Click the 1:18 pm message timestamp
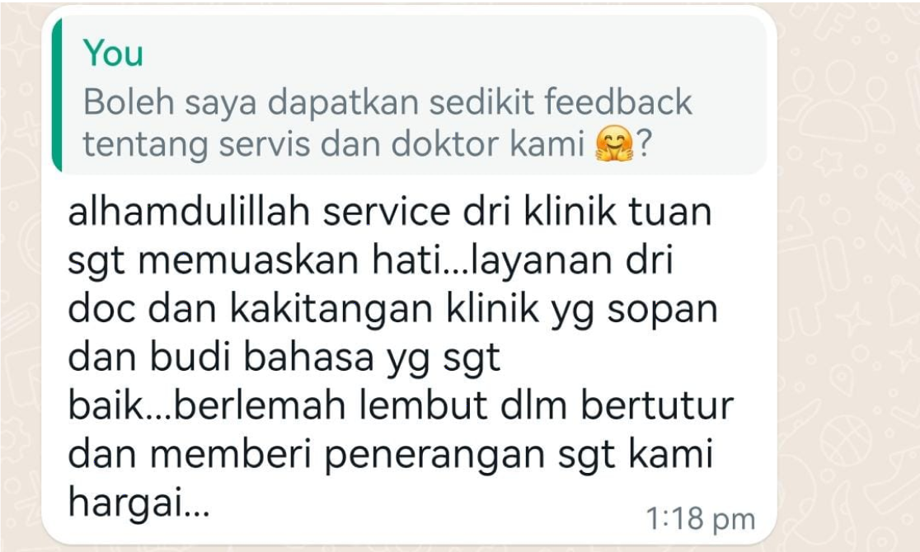 coord(700,519)
